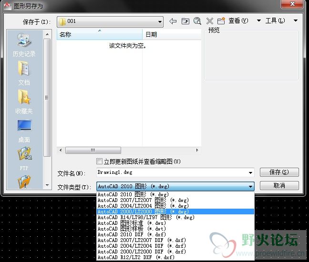
Task: Click up arrow of places bar scrollbar
Action: [x=47, y=34]
